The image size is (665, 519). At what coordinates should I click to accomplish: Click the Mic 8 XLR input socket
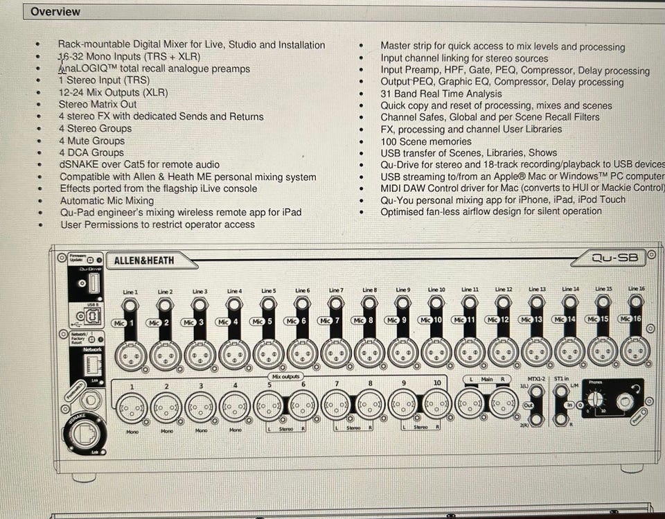tap(369, 353)
